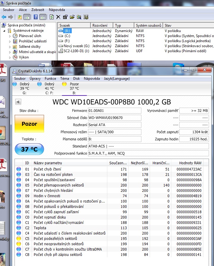Screen dimensions: 214x266
Task: Click the Stav column header
Action: (189, 25)
